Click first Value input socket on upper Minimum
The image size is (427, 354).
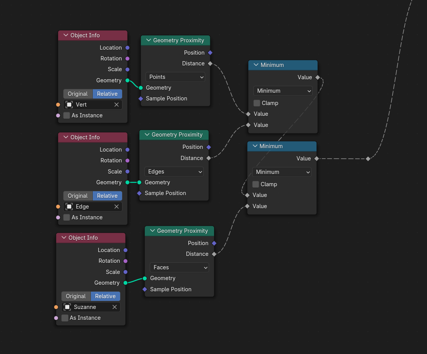pos(248,114)
